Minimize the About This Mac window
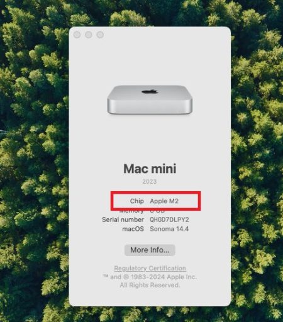The height and width of the screenshot is (322, 283). point(89,35)
